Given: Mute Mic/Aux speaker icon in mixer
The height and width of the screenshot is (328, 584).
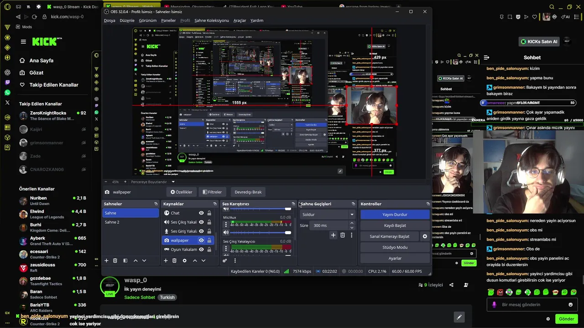Looking at the screenshot, I should (226, 233).
